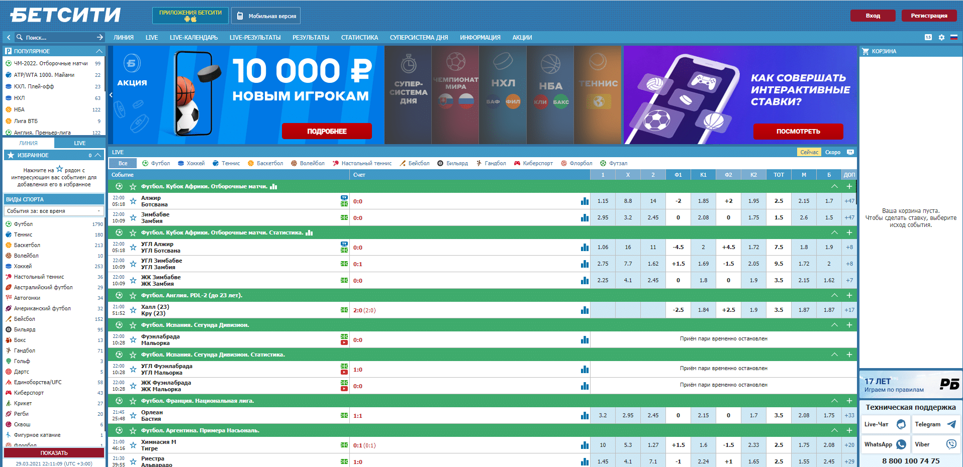Expand additional bets +47 for Алжир–Ботсвана
The height and width of the screenshot is (467, 963).
pos(849,201)
